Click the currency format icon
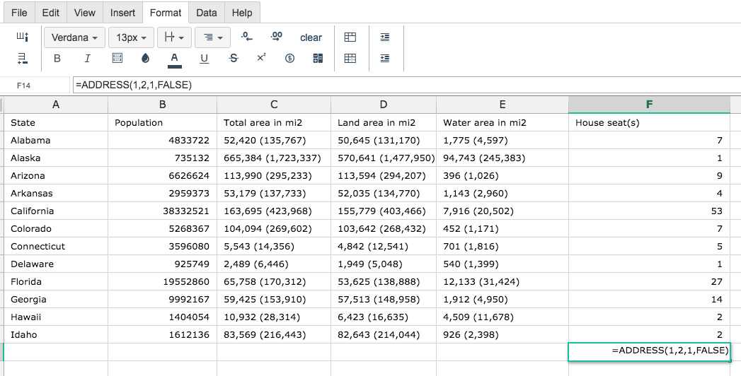 point(289,59)
